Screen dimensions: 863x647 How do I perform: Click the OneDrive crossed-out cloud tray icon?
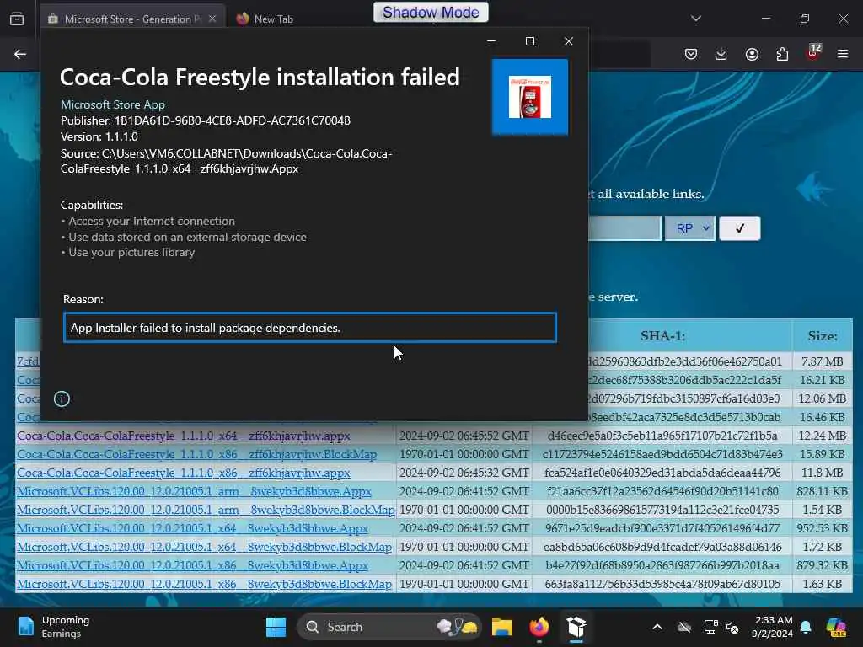(x=684, y=627)
